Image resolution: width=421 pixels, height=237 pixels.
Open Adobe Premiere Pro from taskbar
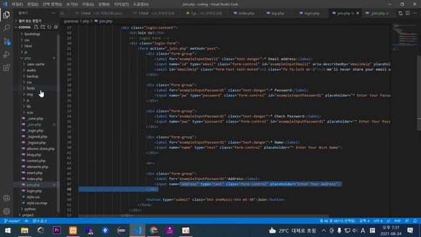click(57, 230)
